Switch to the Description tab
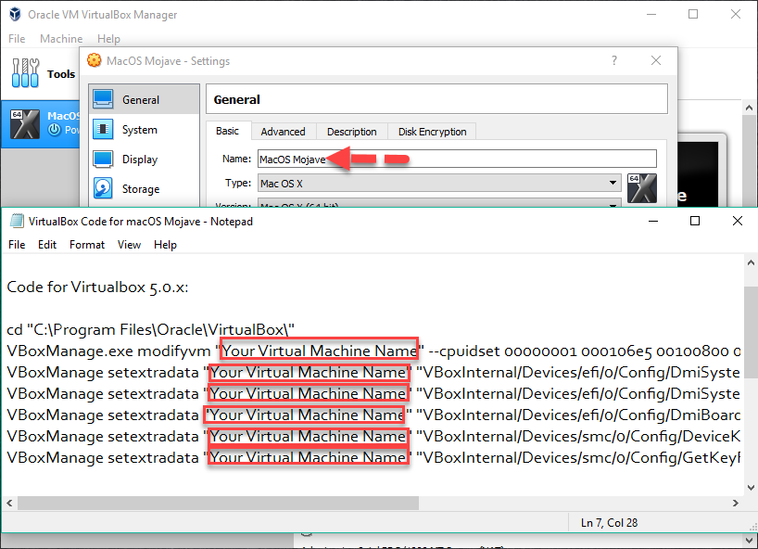Viewport: 758px width, 549px height. [351, 132]
